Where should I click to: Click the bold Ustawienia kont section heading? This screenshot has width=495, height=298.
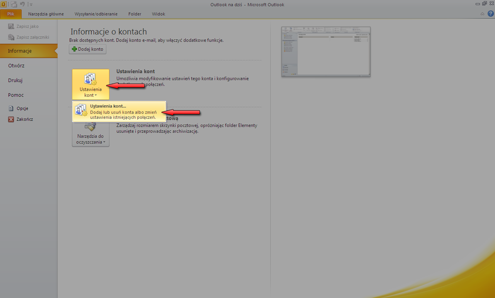click(x=136, y=72)
